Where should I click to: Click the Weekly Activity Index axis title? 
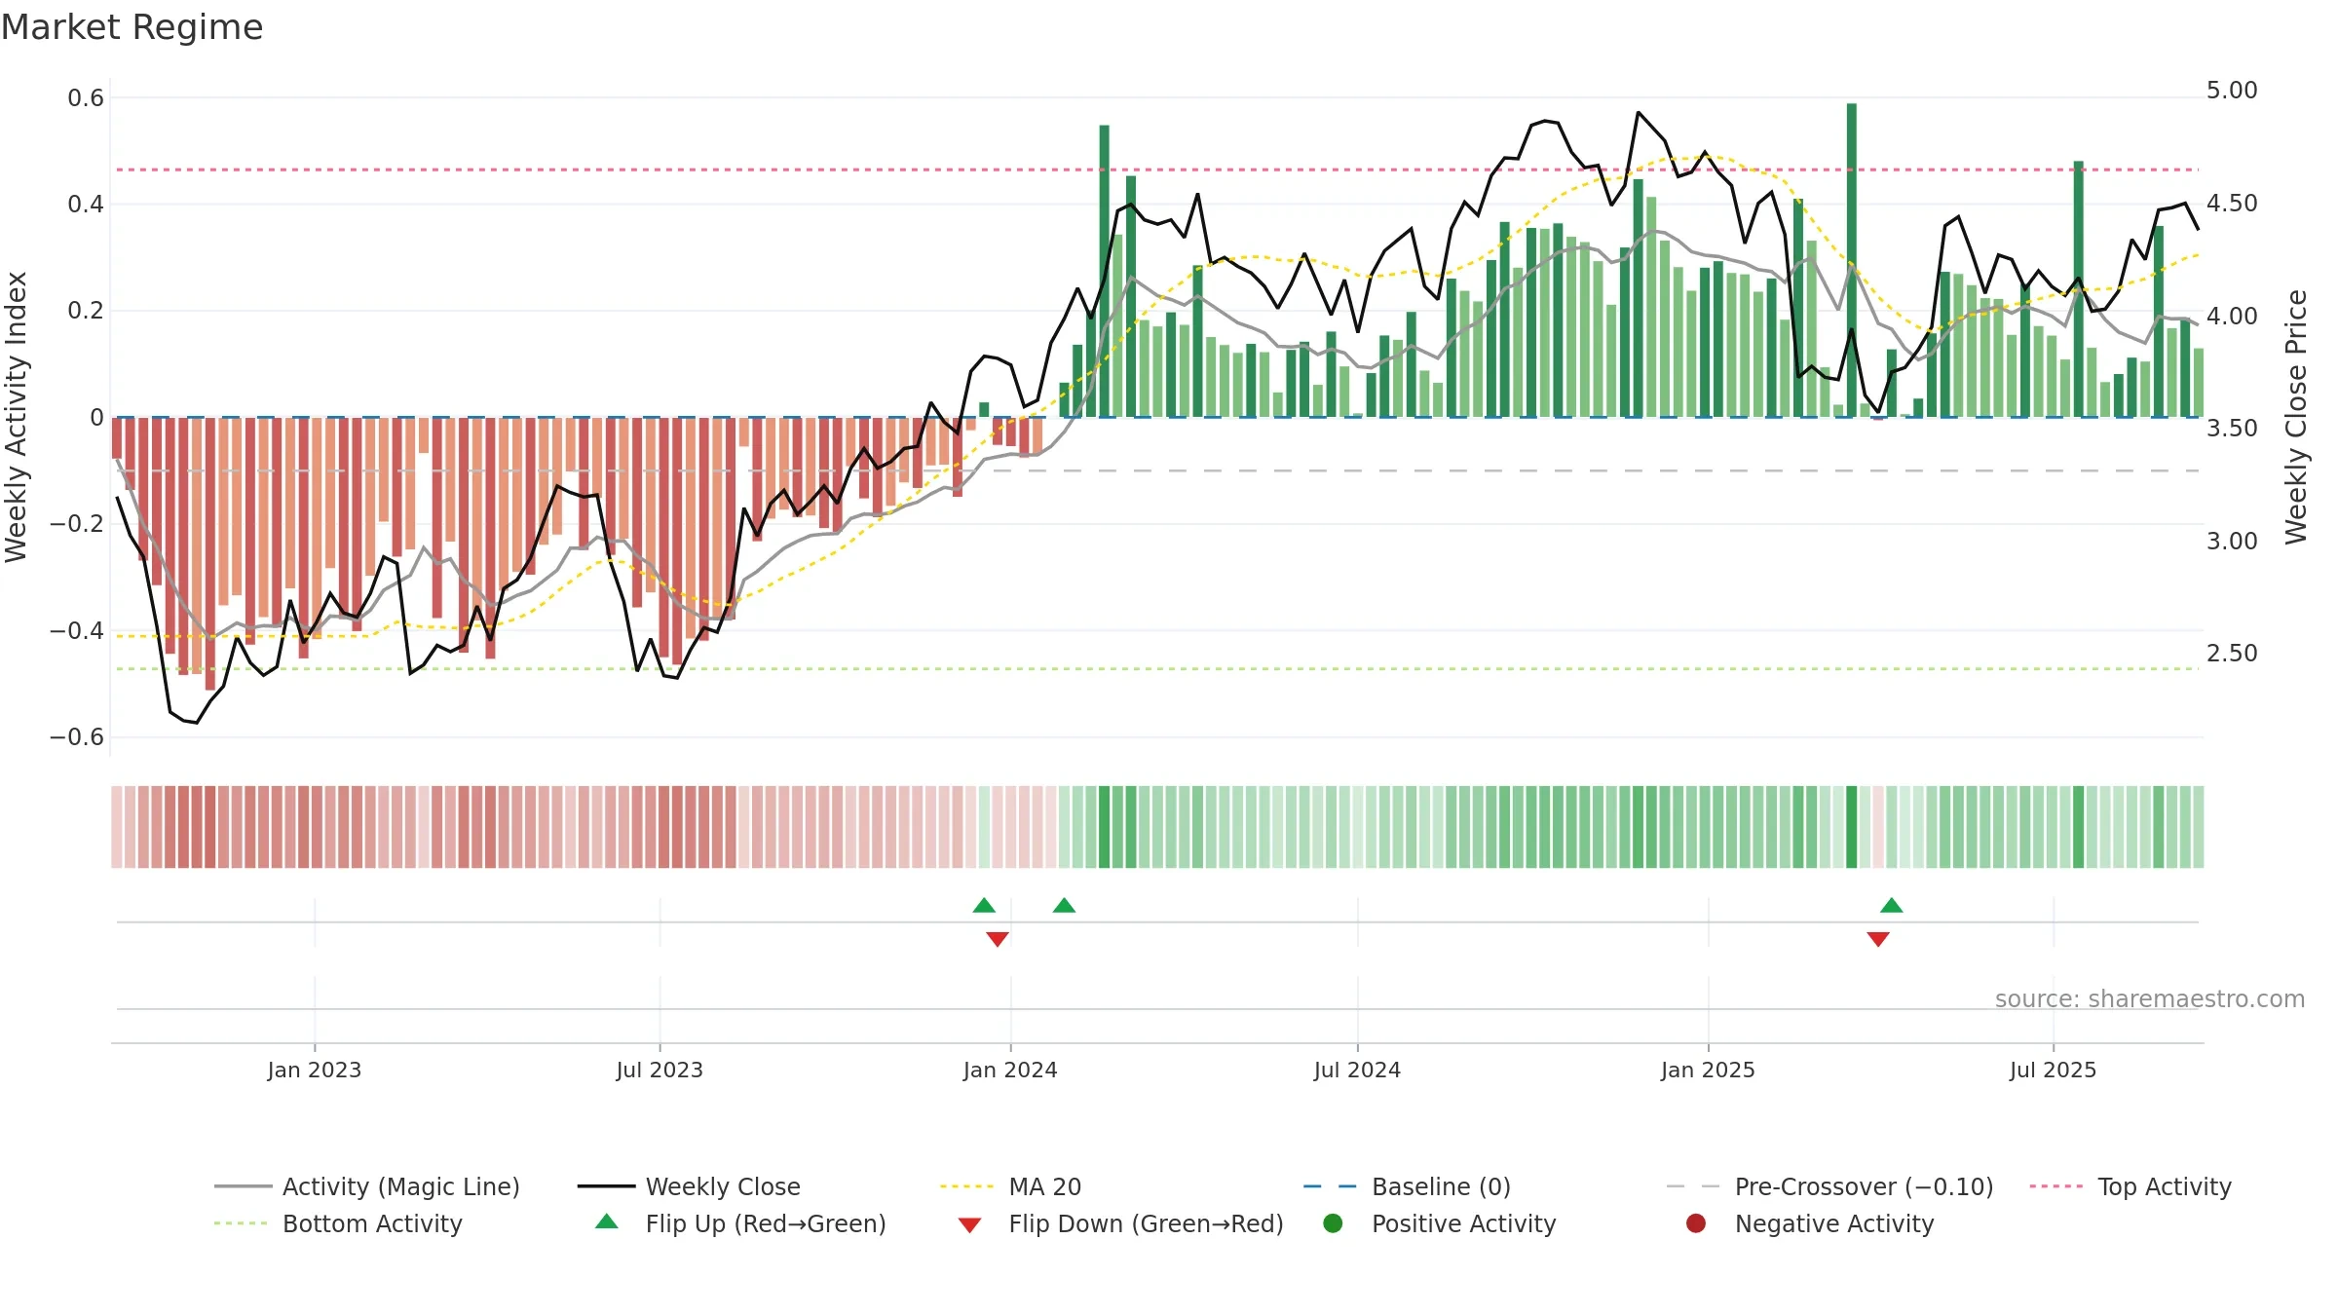pyautogui.click(x=17, y=417)
